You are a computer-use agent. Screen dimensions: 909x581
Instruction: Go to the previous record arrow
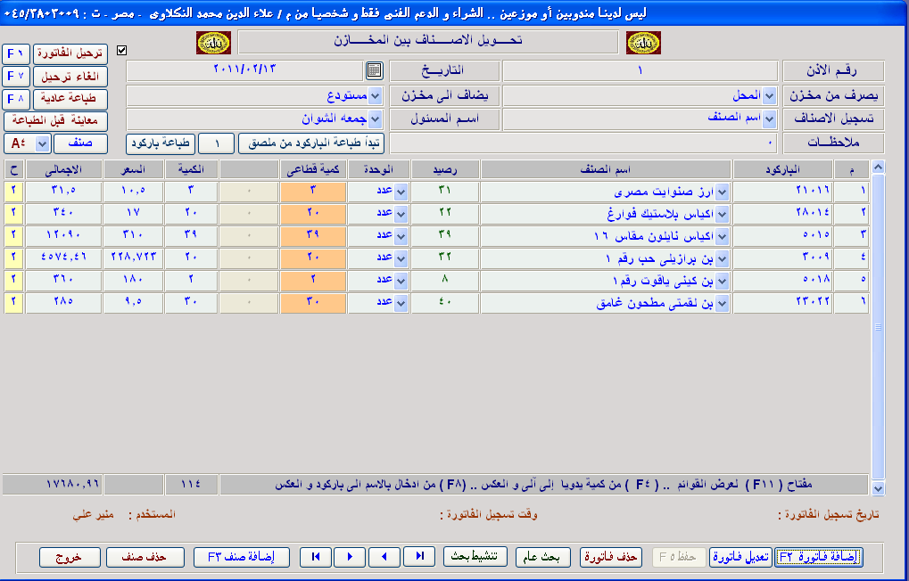tap(384, 557)
